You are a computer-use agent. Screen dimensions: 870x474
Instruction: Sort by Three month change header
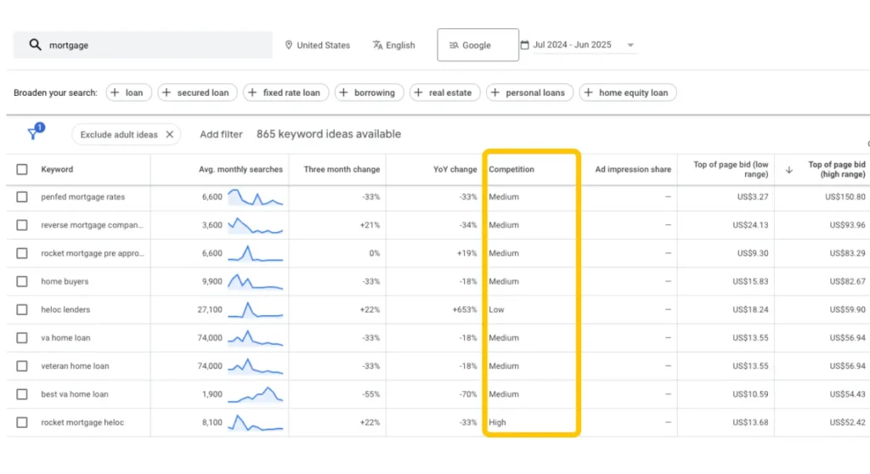coord(342,169)
